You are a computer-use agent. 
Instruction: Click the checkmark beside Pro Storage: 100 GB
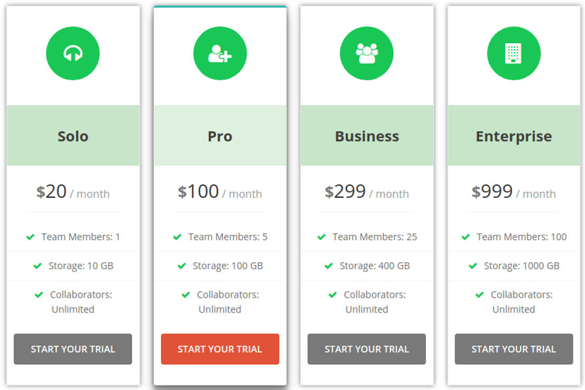coord(182,266)
